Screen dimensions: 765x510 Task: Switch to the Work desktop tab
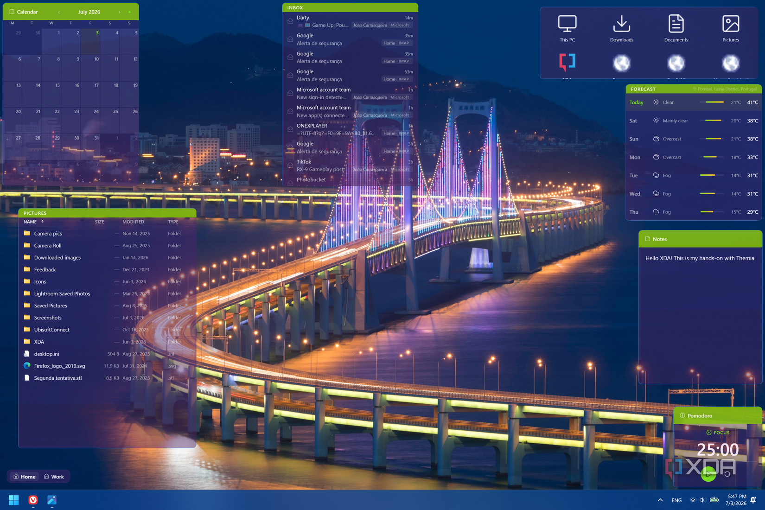(x=54, y=477)
